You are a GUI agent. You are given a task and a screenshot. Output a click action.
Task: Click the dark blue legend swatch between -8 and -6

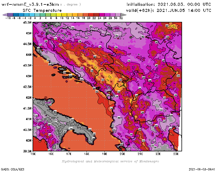tap(16, 15)
